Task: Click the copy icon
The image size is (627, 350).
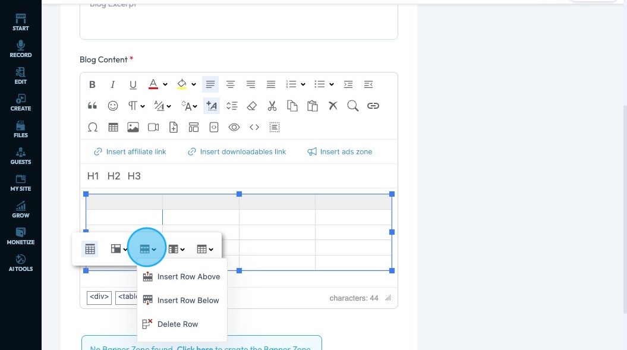Action: [292, 106]
